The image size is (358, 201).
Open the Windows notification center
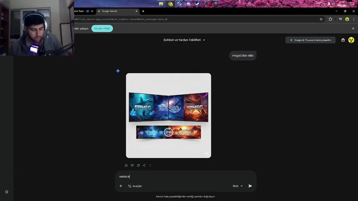[352, 4]
